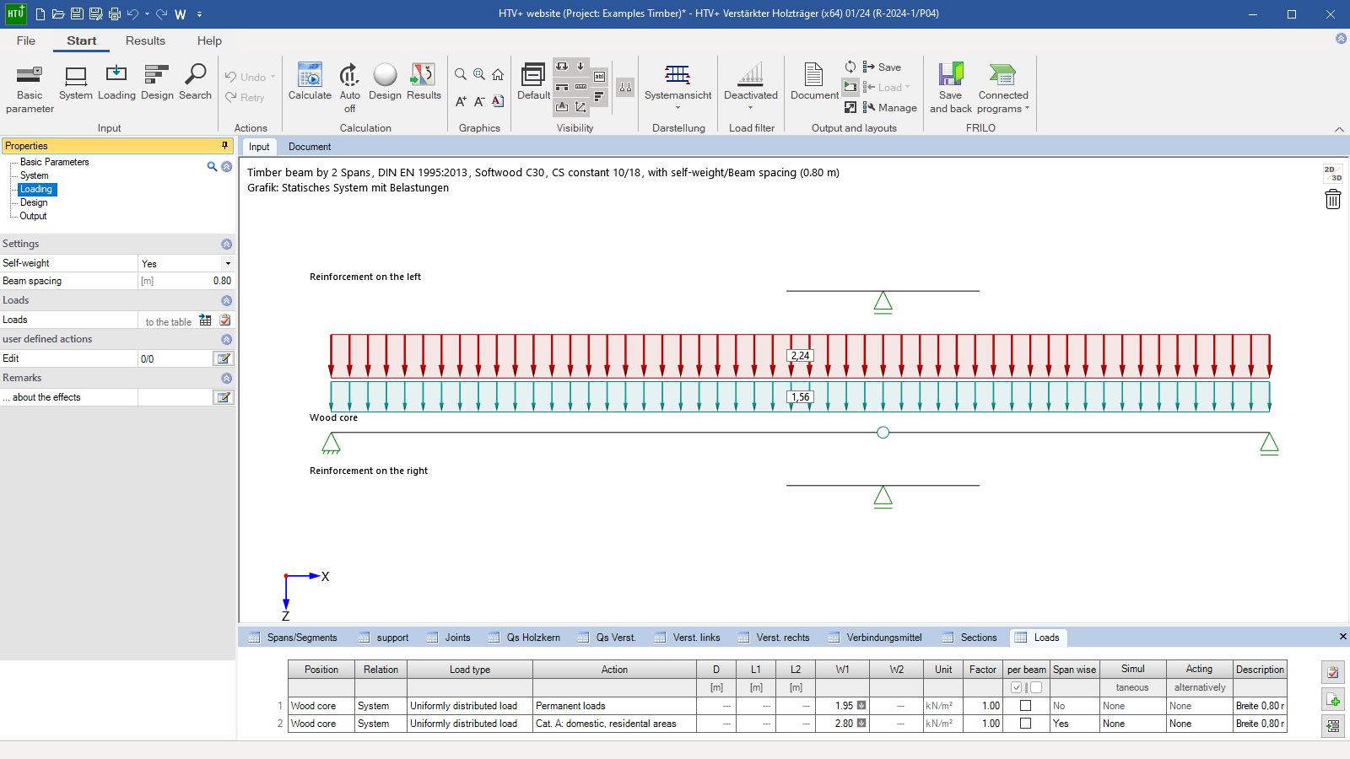The width and height of the screenshot is (1350, 759).
Task: Click the trash icon in graphic view
Action: tap(1333, 199)
